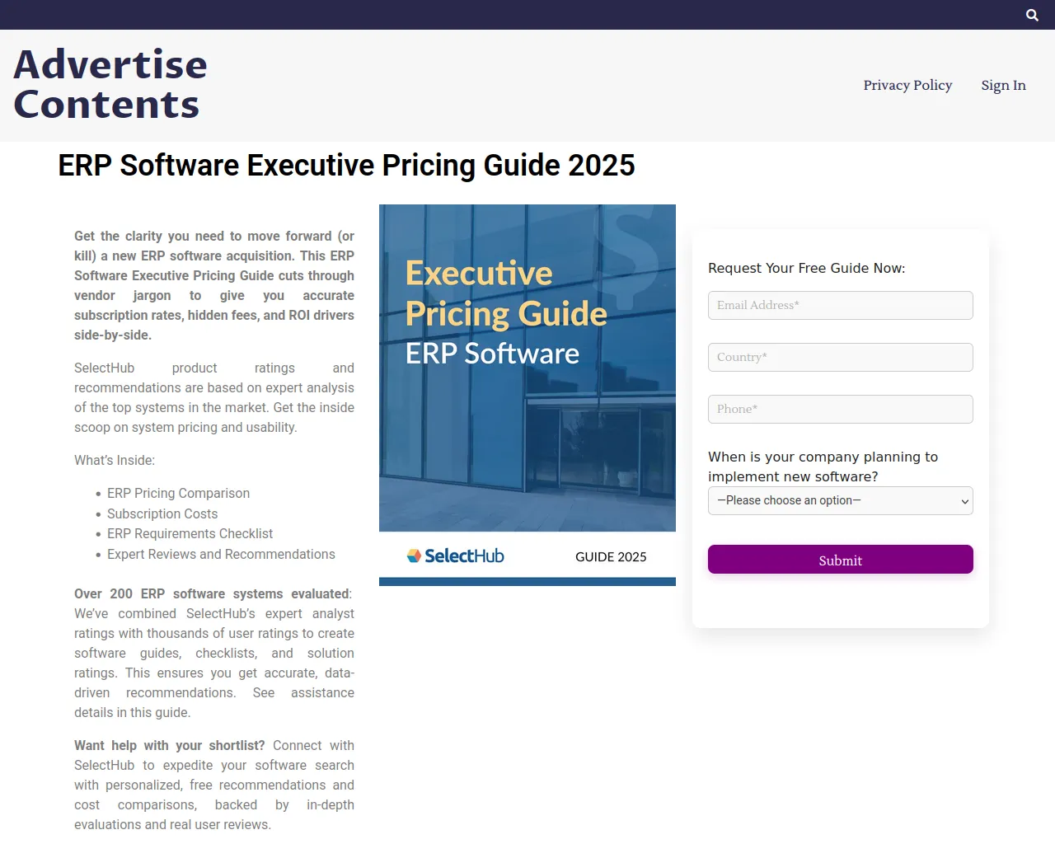Image resolution: width=1055 pixels, height=844 pixels.
Task: Click the 'ERP Requirements Checklist' bullet
Action: point(190,534)
